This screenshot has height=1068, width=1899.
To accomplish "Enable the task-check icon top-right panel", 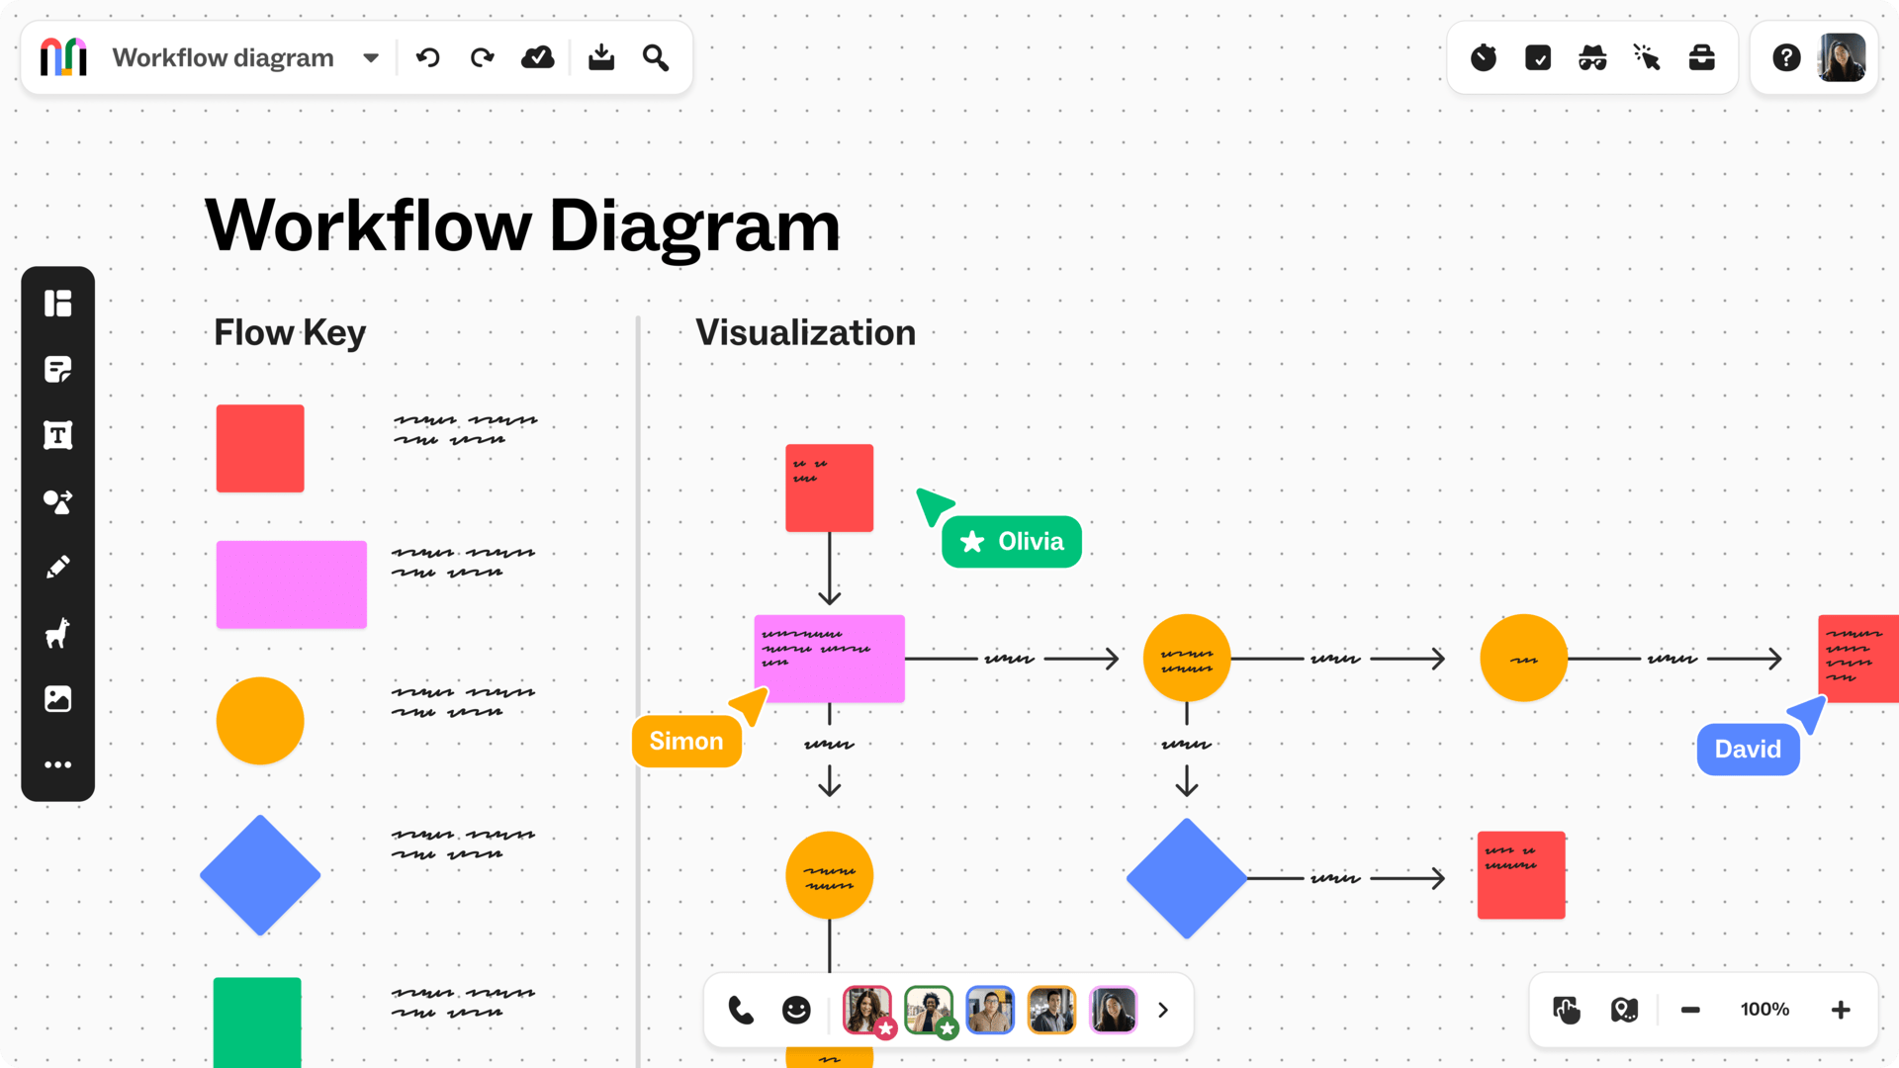I will [x=1538, y=57].
